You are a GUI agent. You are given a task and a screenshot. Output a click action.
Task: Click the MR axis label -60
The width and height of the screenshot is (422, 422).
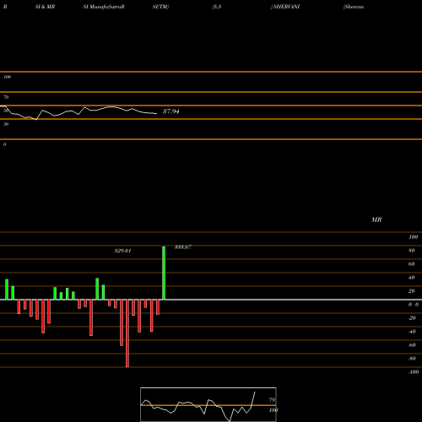[412, 345]
